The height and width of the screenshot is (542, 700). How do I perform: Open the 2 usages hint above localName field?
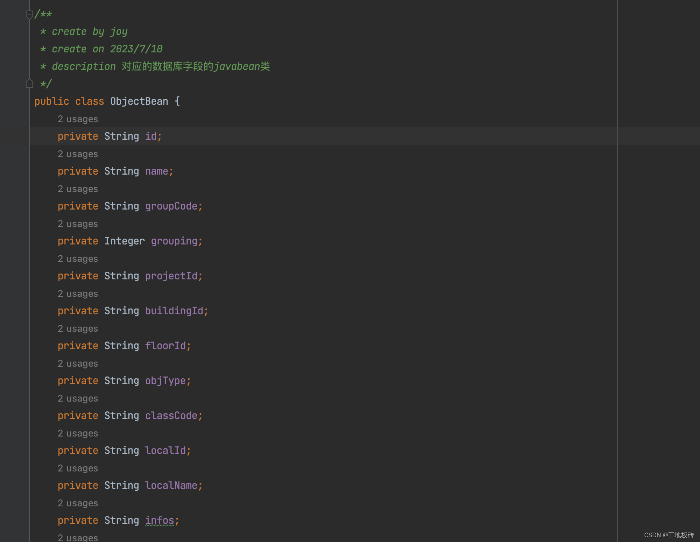click(x=78, y=468)
